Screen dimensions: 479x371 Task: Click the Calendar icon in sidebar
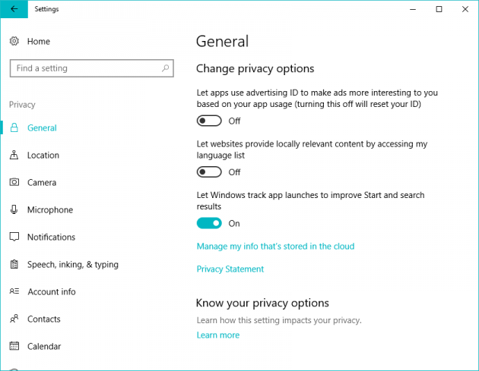coord(14,346)
